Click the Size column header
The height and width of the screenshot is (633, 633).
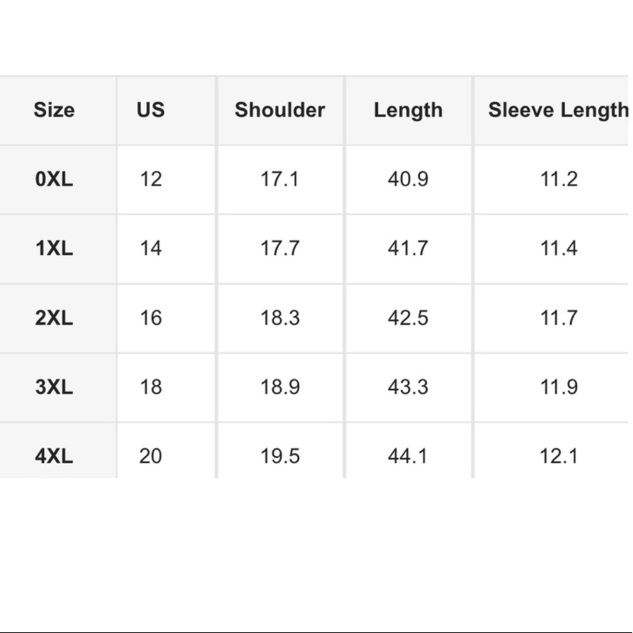(54, 110)
